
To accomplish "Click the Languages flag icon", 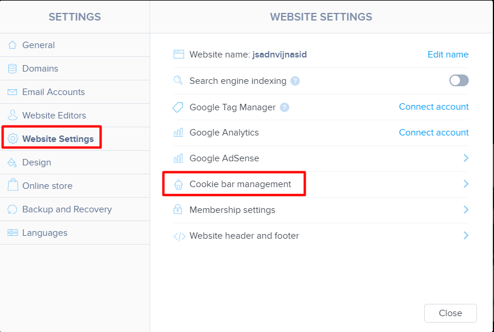I will point(12,233).
